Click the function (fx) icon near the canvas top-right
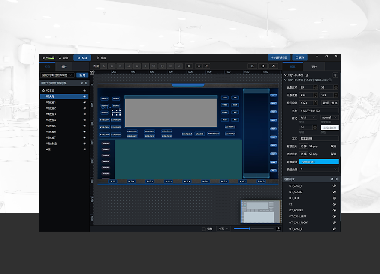This screenshot has height=274, width=380. point(274,66)
